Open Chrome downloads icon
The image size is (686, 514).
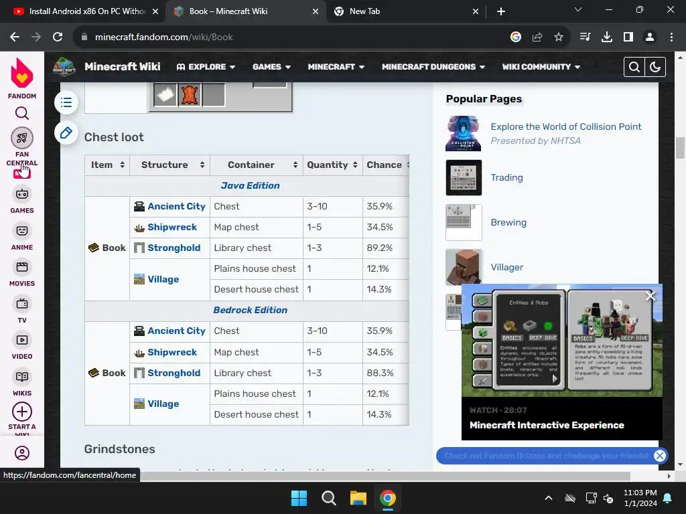coord(607,37)
